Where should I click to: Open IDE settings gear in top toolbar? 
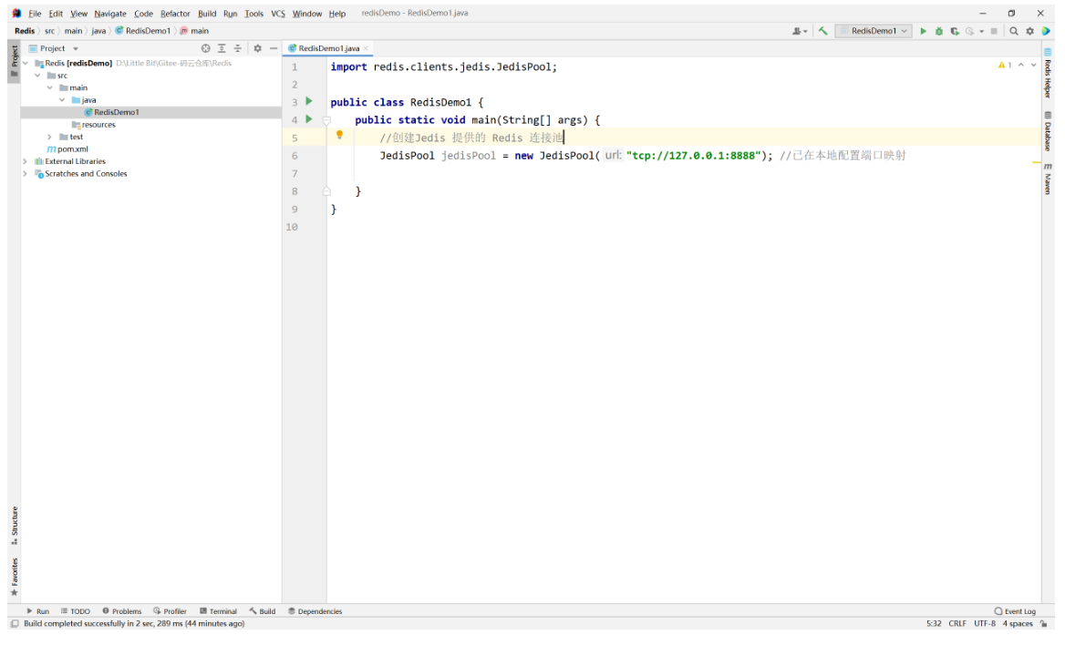[1029, 31]
